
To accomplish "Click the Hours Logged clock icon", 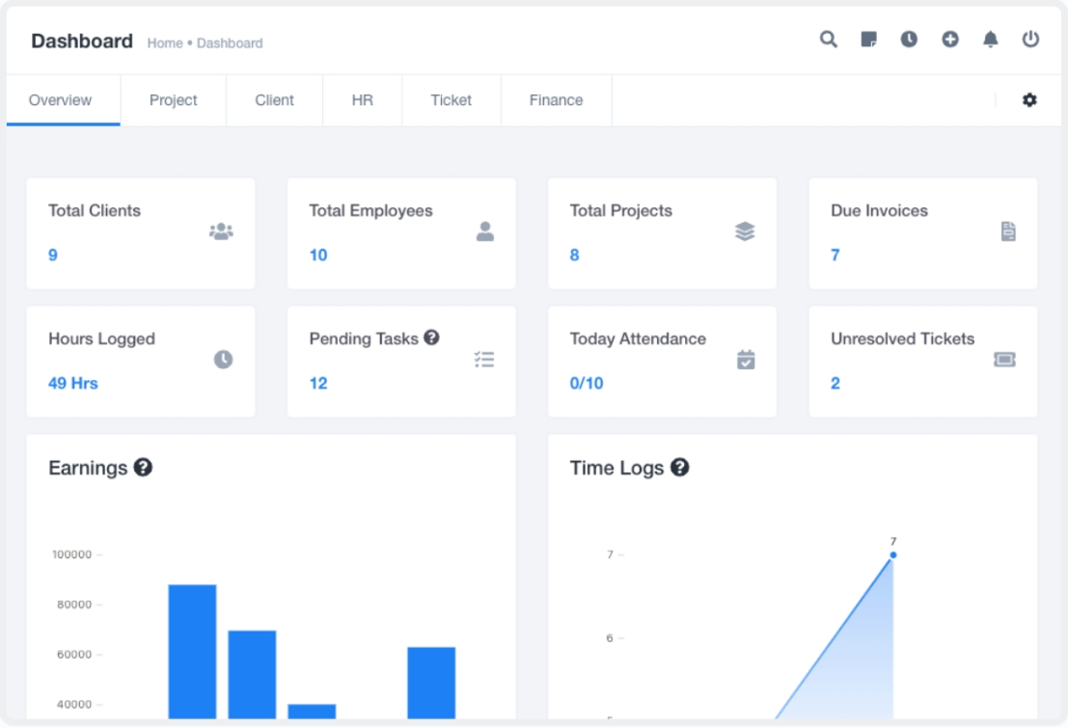I will 224,360.
